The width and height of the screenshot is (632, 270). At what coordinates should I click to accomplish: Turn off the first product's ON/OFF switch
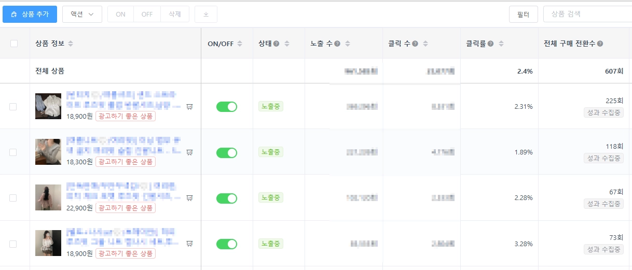[x=227, y=107]
